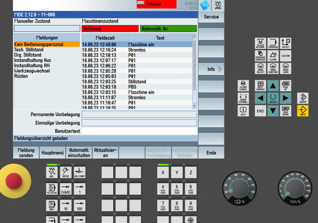318x223 pixels.
Task: Click the cursor up arrow key
Action: click(273, 85)
